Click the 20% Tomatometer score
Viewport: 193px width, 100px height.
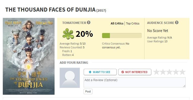(84, 34)
